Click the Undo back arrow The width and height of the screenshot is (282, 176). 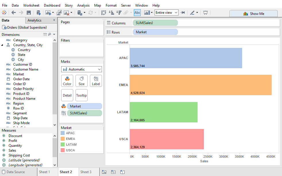(x=13, y=13)
